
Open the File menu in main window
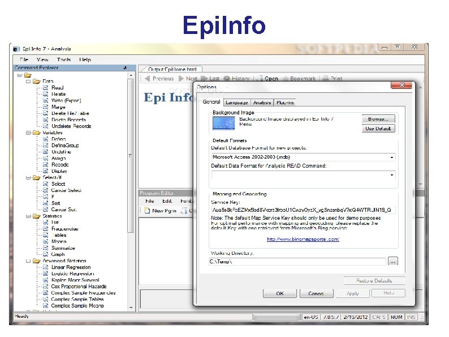pos(24,59)
